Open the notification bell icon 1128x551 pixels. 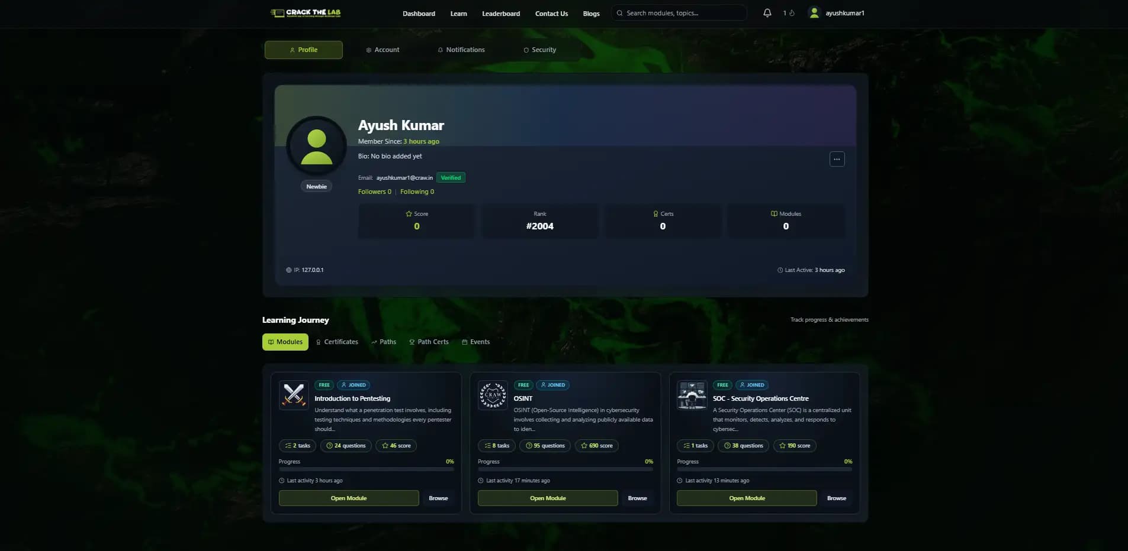pyautogui.click(x=766, y=12)
